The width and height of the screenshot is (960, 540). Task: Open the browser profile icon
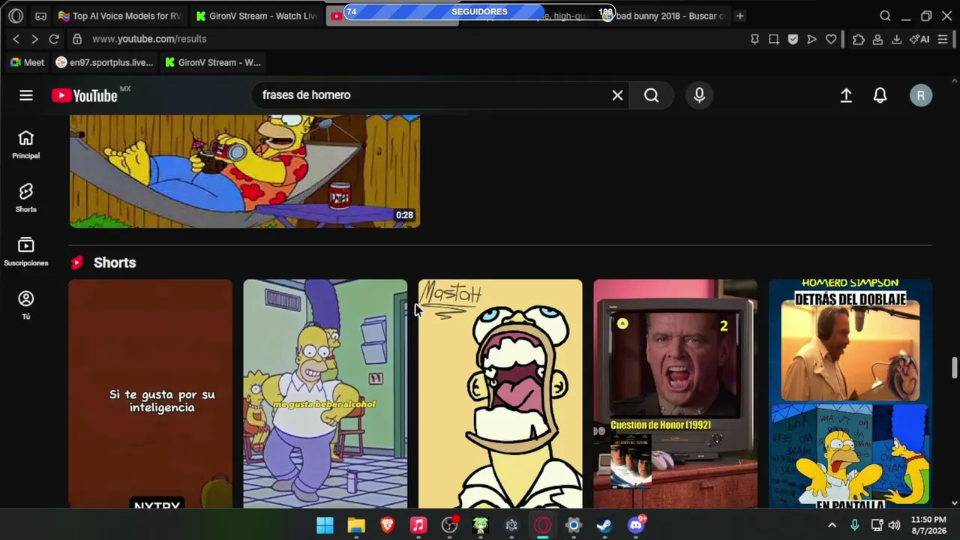point(877,39)
